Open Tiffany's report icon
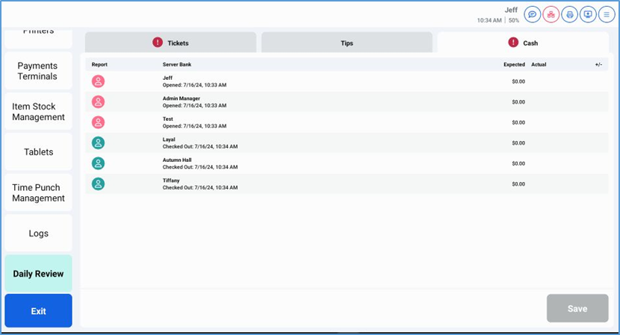This screenshot has width=620, height=335. [99, 184]
